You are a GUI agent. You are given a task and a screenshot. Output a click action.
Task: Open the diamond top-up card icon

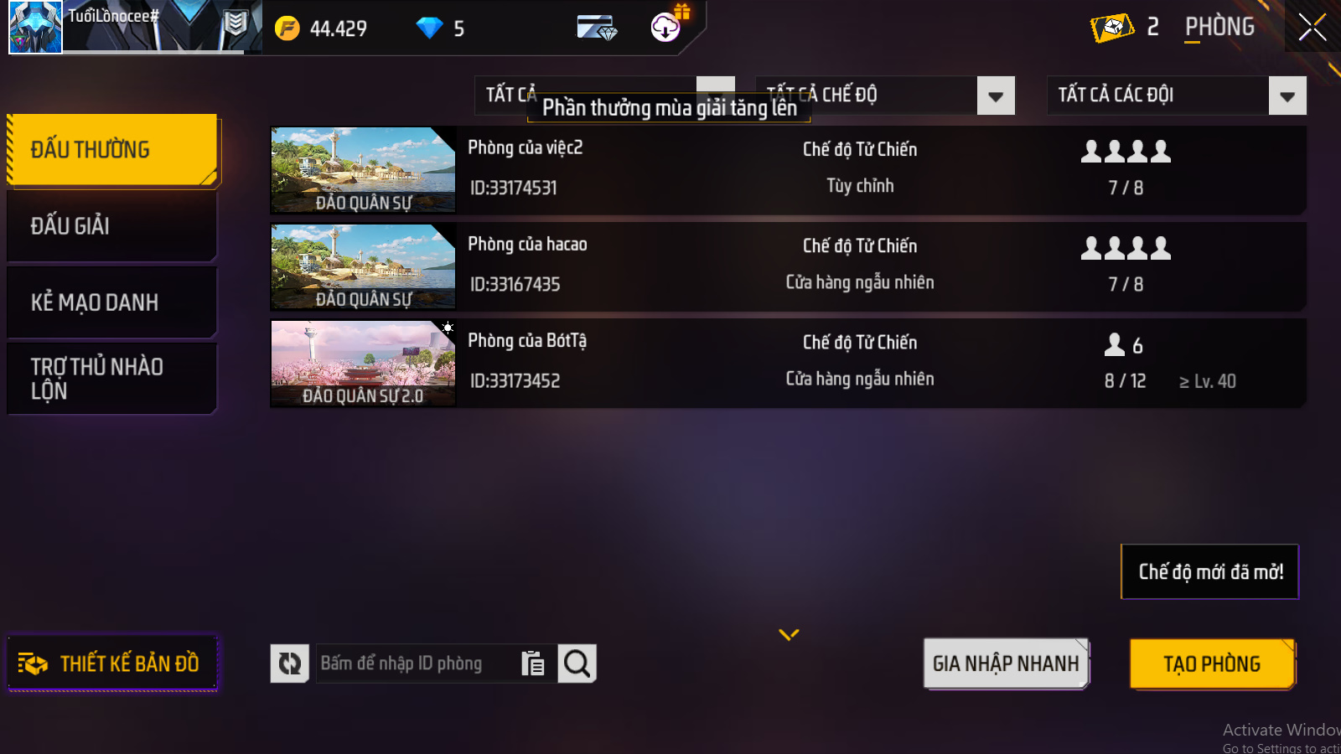coord(597,28)
